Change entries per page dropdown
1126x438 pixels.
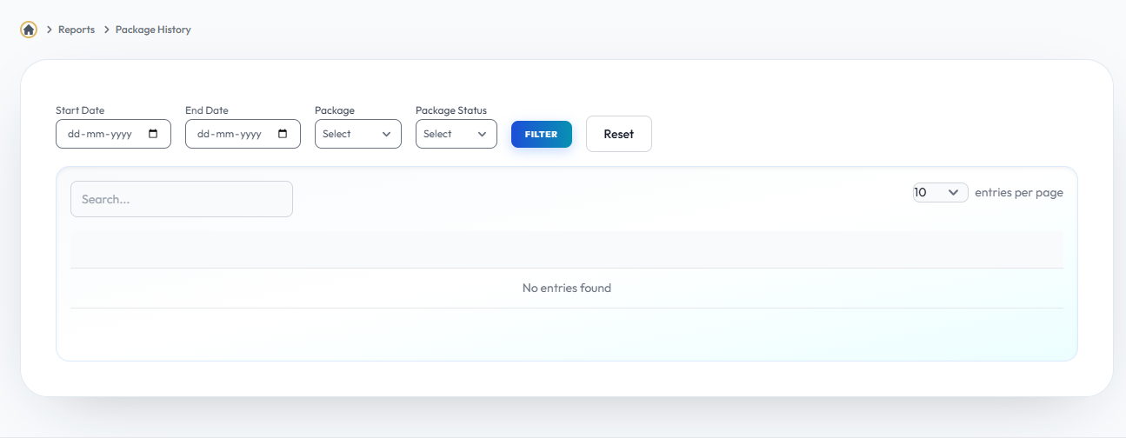point(941,192)
